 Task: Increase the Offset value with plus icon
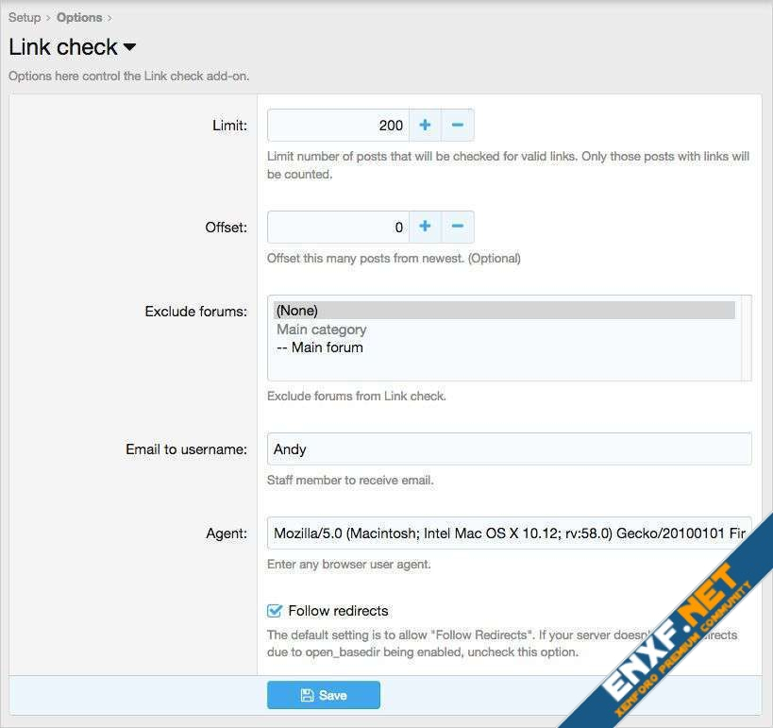point(425,227)
